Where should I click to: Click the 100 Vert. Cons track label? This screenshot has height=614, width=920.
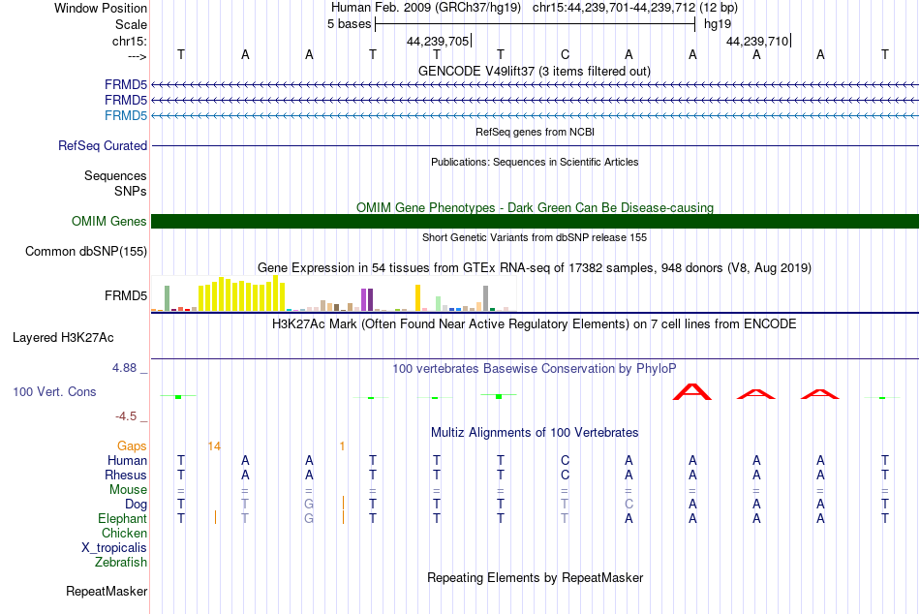[54, 391]
